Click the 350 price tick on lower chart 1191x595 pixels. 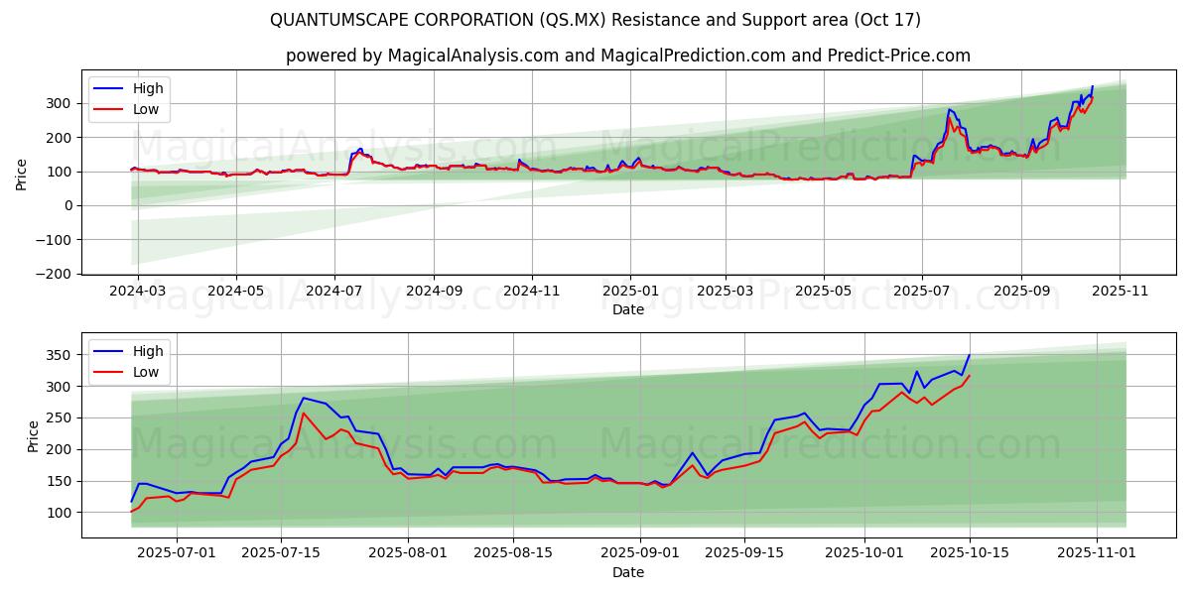(62, 355)
